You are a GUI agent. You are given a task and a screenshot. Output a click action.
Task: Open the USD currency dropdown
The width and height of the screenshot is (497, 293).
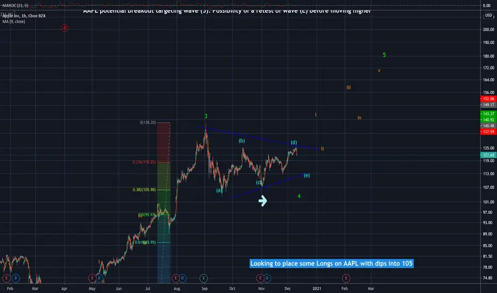488,15
